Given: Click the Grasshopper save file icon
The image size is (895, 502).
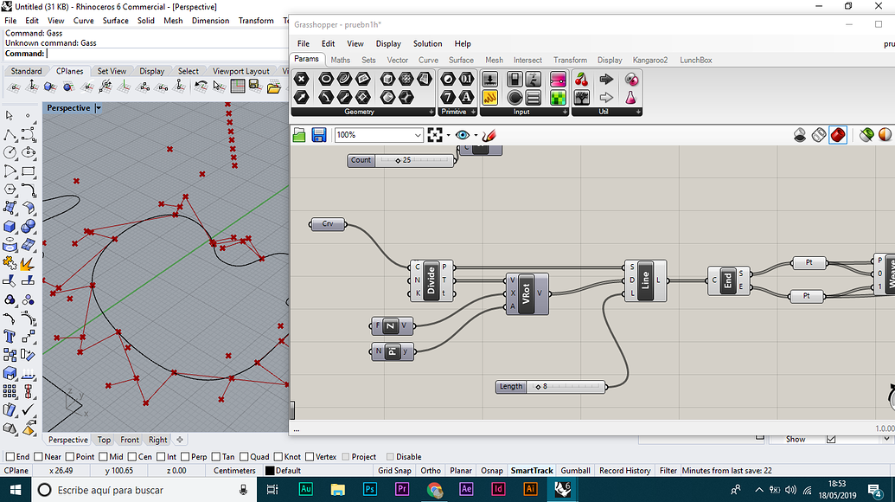Looking at the screenshot, I should coord(319,135).
